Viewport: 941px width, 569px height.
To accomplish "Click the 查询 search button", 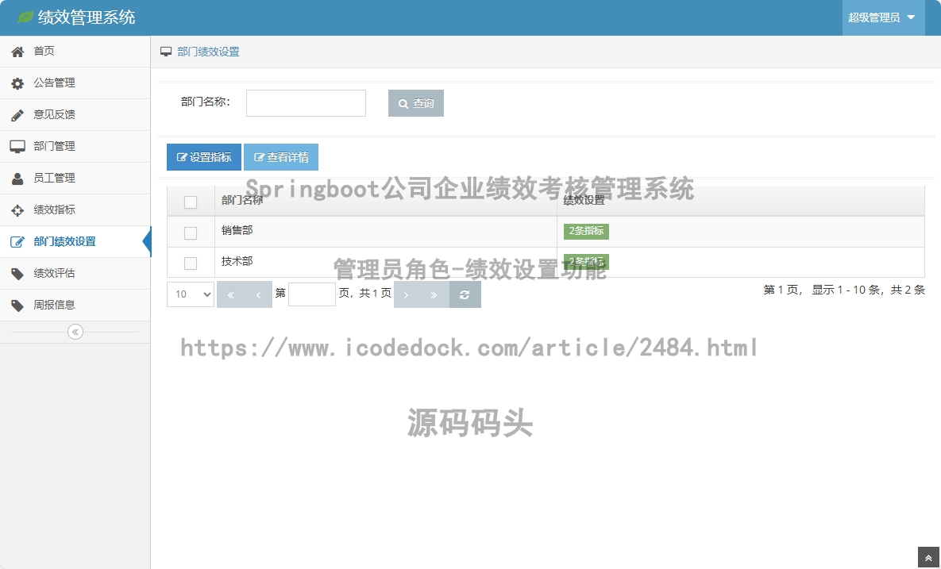I will pyautogui.click(x=416, y=103).
